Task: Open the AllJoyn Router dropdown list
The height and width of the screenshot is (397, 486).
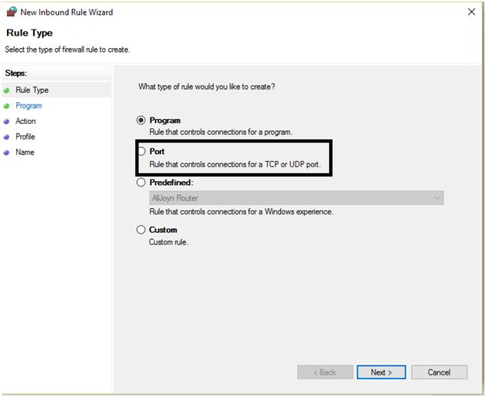Action: pyautogui.click(x=296, y=198)
